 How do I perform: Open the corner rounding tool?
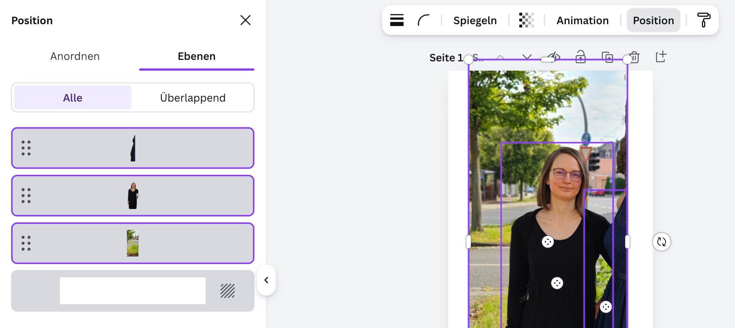tap(423, 20)
